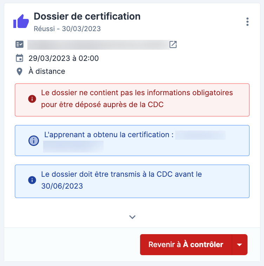
Task: Click the checklist certification icon
Action: click(x=19, y=44)
